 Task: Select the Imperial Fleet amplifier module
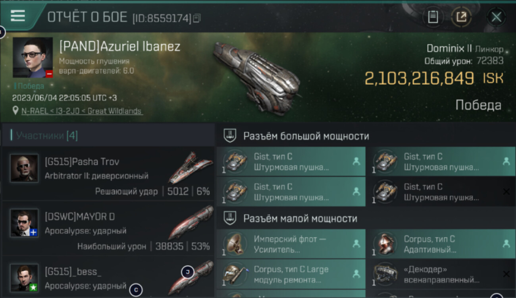coord(291,244)
